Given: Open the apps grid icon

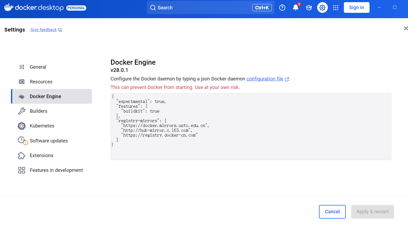Looking at the screenshot, I should click(x=336, y=8).
